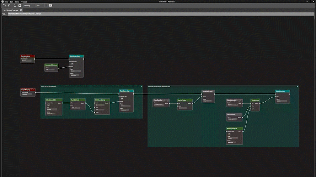Image resolution: width=316 pixels, height=177 pixels.
Task: Click the application logo in the title bar
Action: pos(2,1)
